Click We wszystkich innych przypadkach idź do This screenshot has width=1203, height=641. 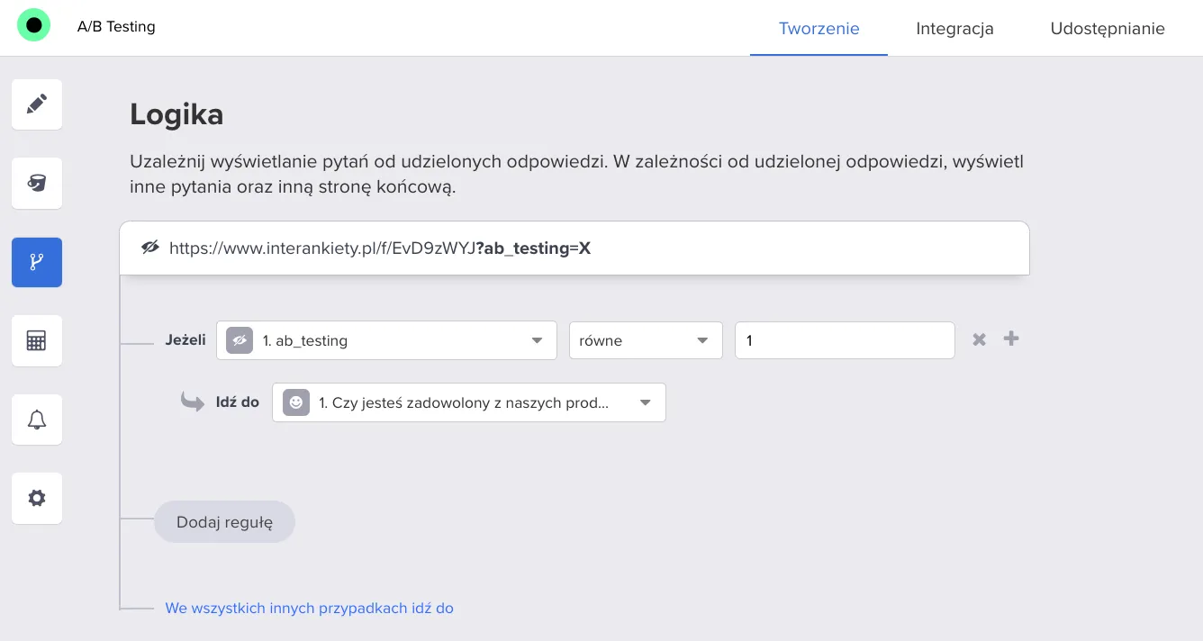point(309,609)
